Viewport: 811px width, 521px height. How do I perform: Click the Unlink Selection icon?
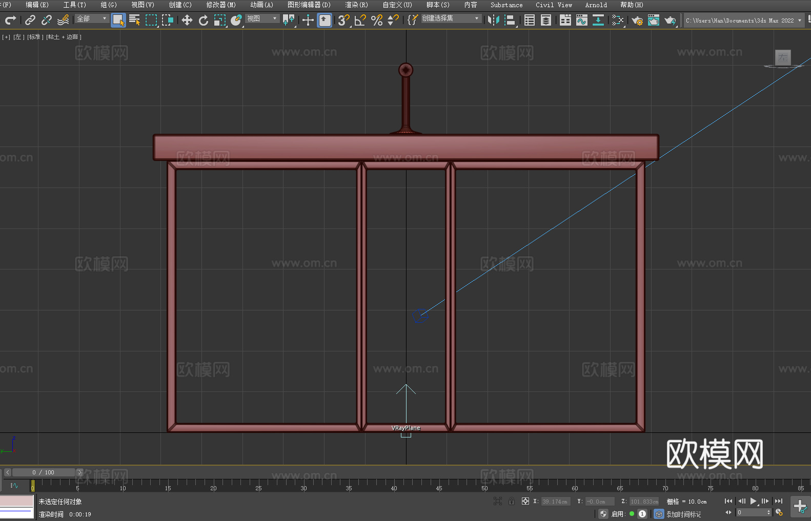tap(47, 20)
